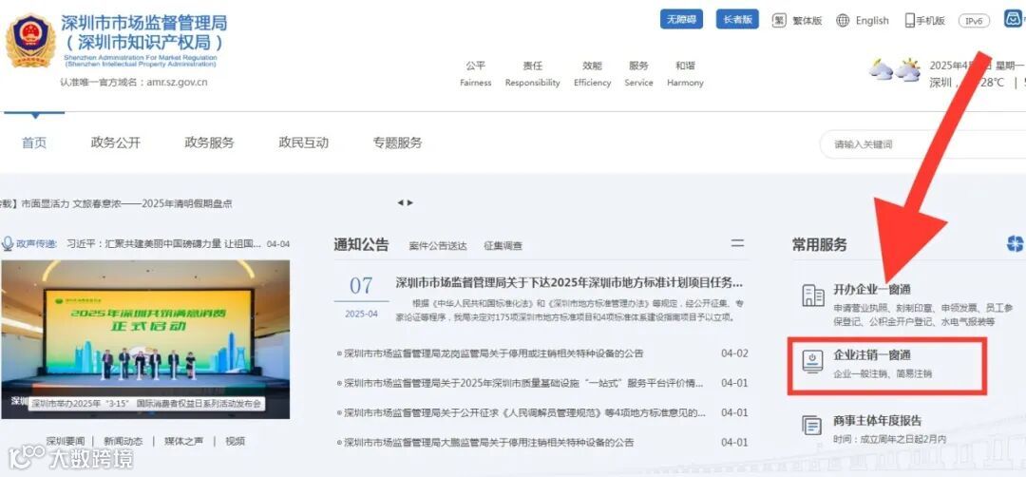Click the next headline right arrow
1026x477 pixels.
pyautogui.click(x=410, y=202)
